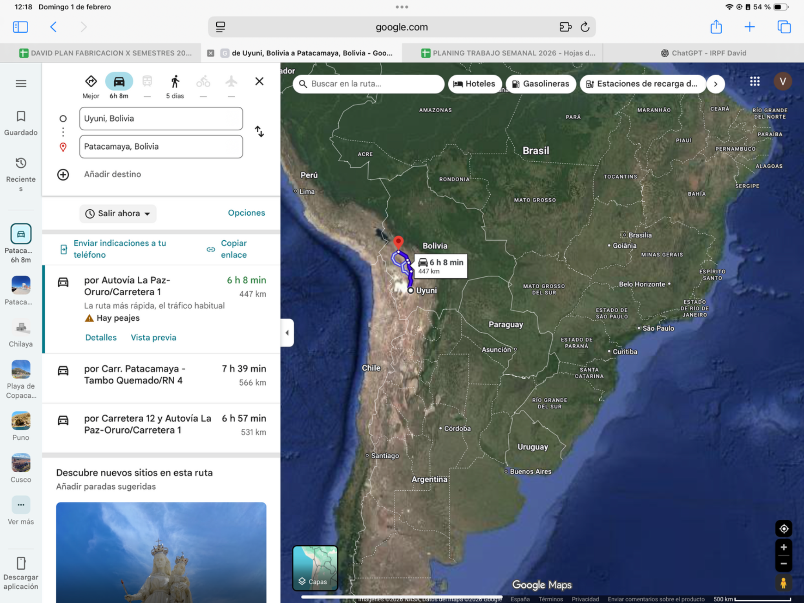The width and height of the screenshot is (804, 603).
Task: Open route Opciones
Action: [246, 213]
